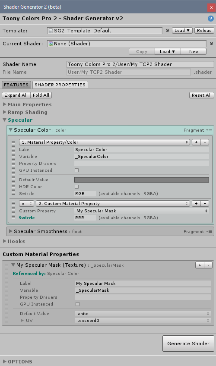Screen dimensions: 216x366
Task: Open the Specular Color options menu icon
Action: 209,130
